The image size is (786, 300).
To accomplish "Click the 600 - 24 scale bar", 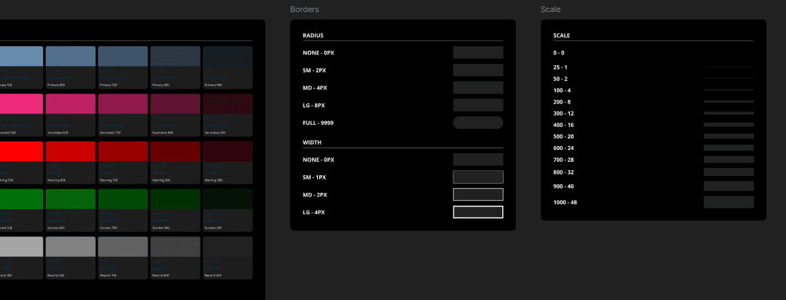I will click(x=729, y=148).
